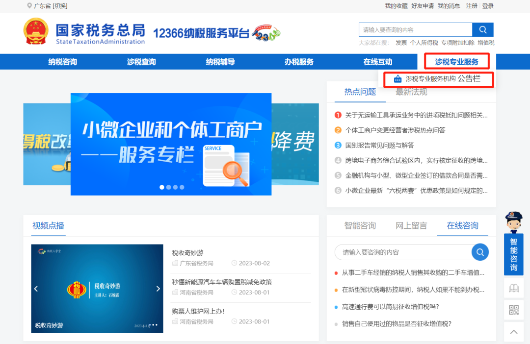This screenshot has height=344, width=530.
Task: Switch to the 智能咨询 tab
Action: pyautogui.click(x=360, y=225)
